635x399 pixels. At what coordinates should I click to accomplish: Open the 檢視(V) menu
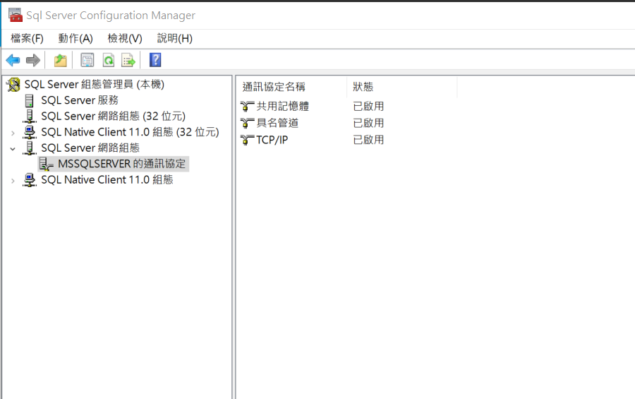click(125, 39)
